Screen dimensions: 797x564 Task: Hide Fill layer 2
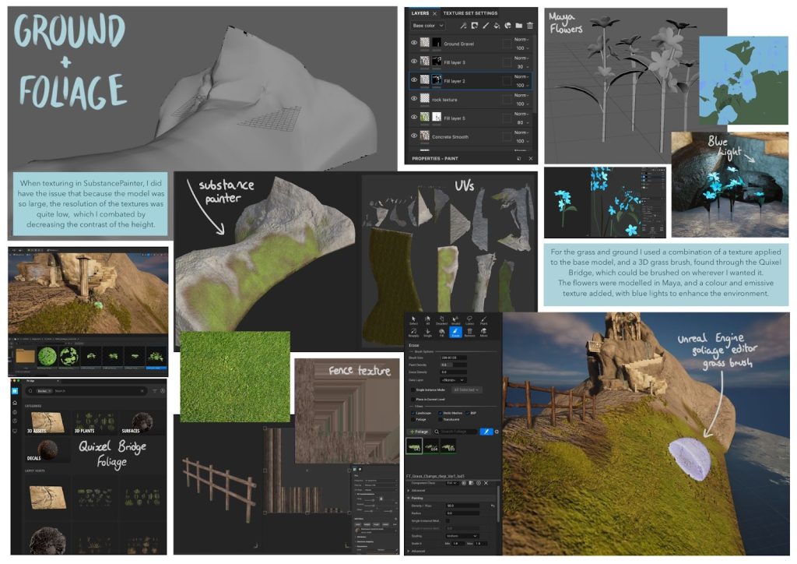point(414,79)
